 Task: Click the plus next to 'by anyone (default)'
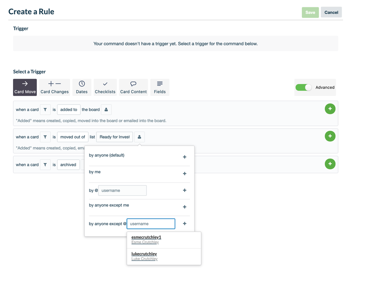[185, 157]
